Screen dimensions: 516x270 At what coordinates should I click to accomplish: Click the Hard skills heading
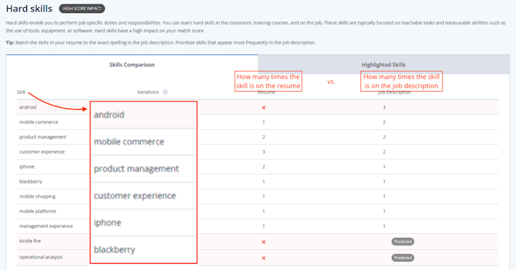[x=28, y=9]
